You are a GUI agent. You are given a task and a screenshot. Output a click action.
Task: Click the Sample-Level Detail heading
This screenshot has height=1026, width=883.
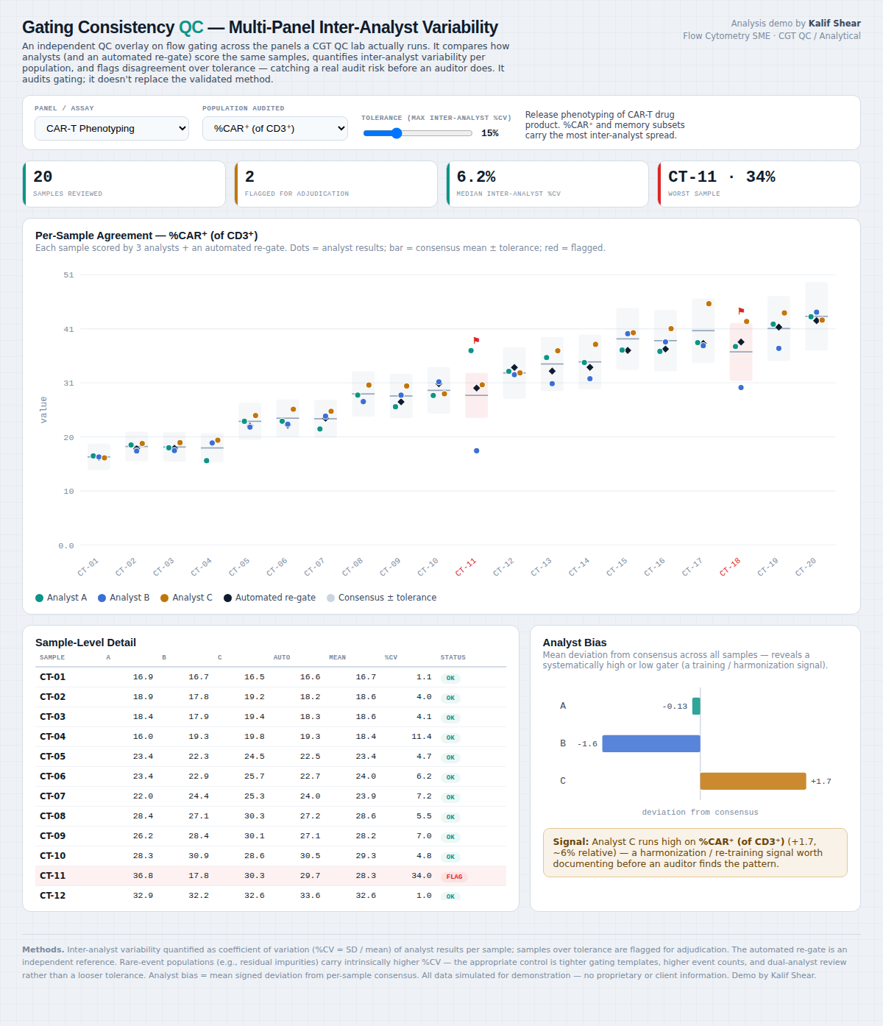coord(85,643)
